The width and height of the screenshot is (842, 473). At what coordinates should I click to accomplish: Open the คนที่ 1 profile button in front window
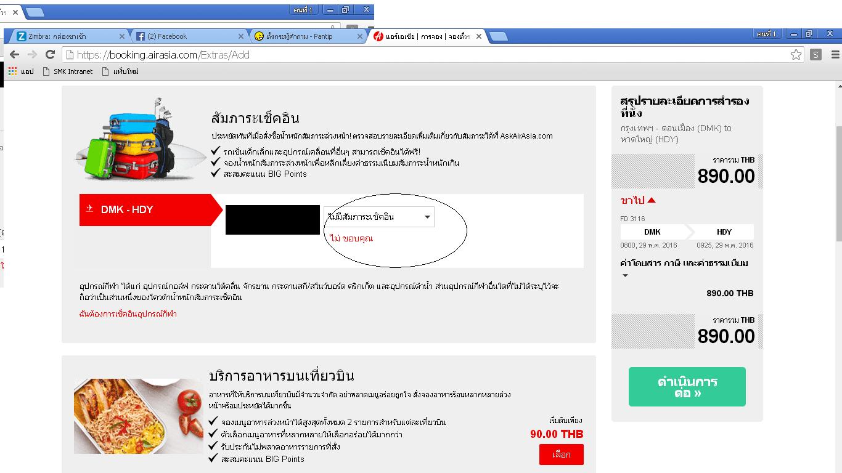pyautogui.click(x=766, y=34)
